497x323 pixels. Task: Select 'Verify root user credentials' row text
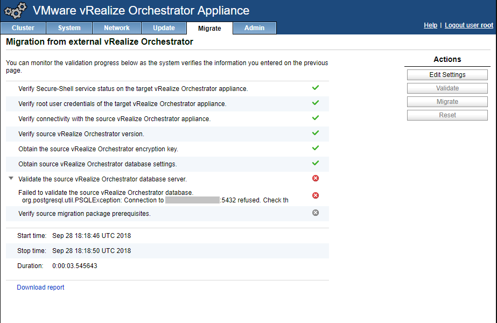tap(122, 104)
